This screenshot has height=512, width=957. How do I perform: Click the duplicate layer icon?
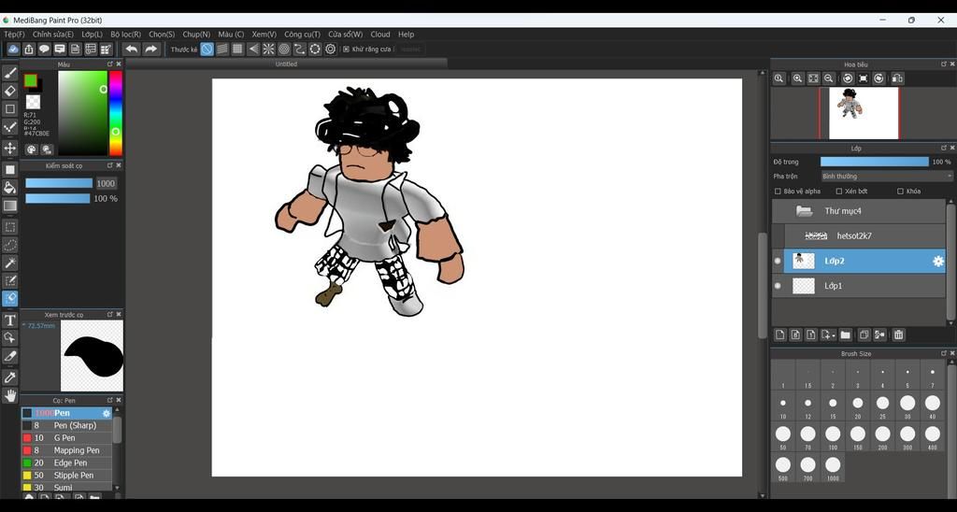tap(864, 334)
